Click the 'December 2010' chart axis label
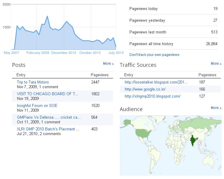The image size is (224, 179). tap(64, 53)
